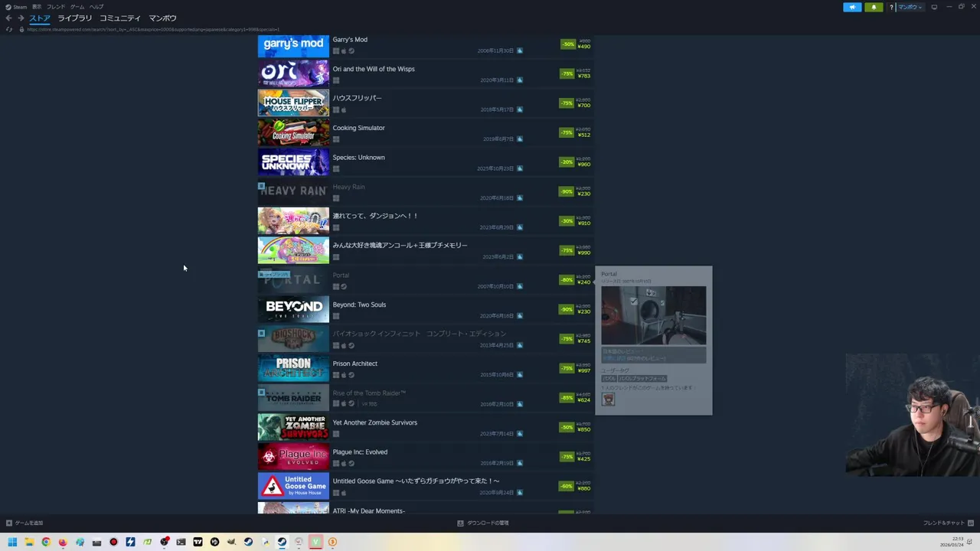This screenshot has height=551, width=980.
Task: Open Ori and the Will of the Wisps
Action: 426,73
